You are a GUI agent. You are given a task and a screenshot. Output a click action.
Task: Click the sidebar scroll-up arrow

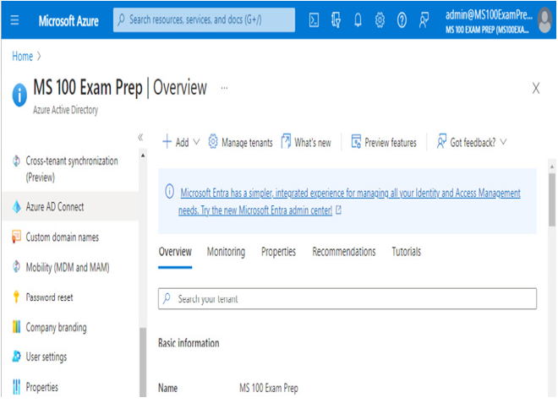[x=143, y=155]
